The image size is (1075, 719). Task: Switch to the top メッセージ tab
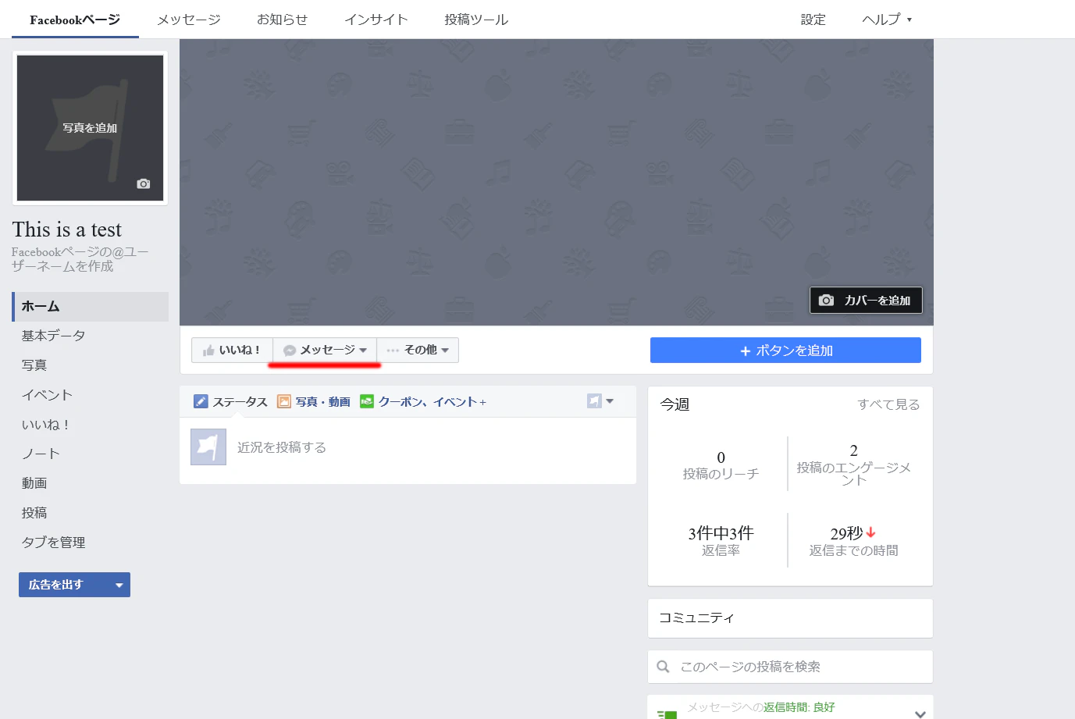pyautogui.click(x=189, y=20)
